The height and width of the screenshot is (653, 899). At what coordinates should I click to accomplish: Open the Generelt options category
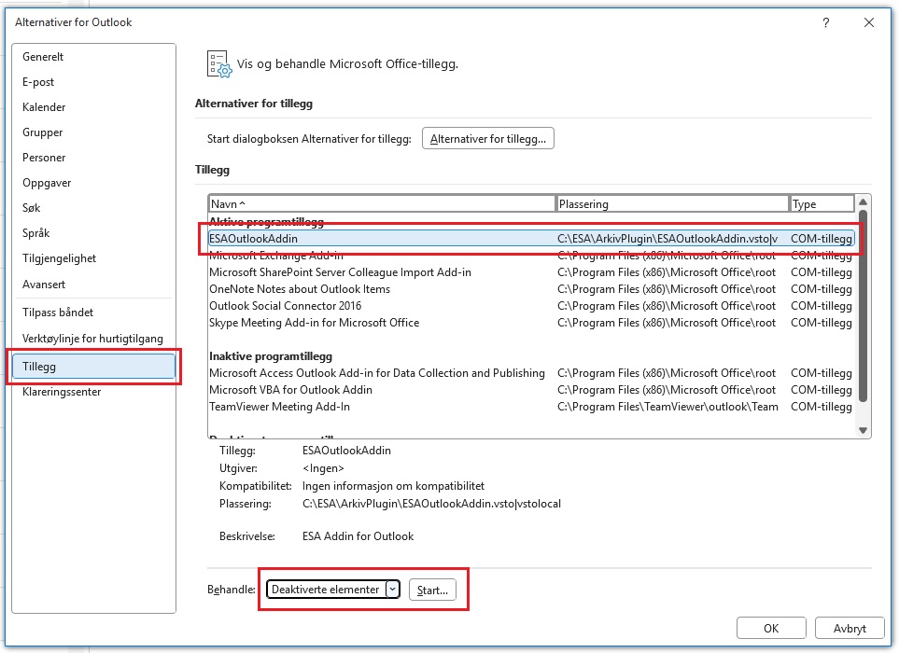coord(94,57)
